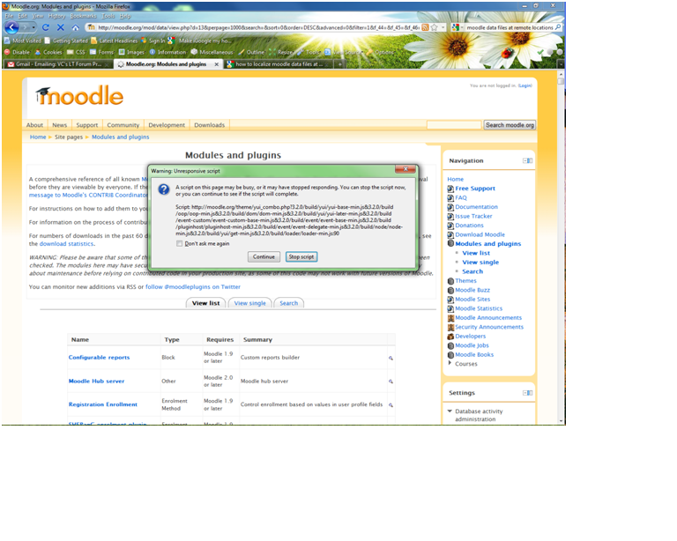Go to the browser Home page icon
Viewport: 677px width, 541px height.
(76, 27)
